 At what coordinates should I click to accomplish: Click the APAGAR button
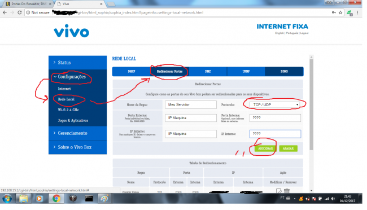coord(288,148)
